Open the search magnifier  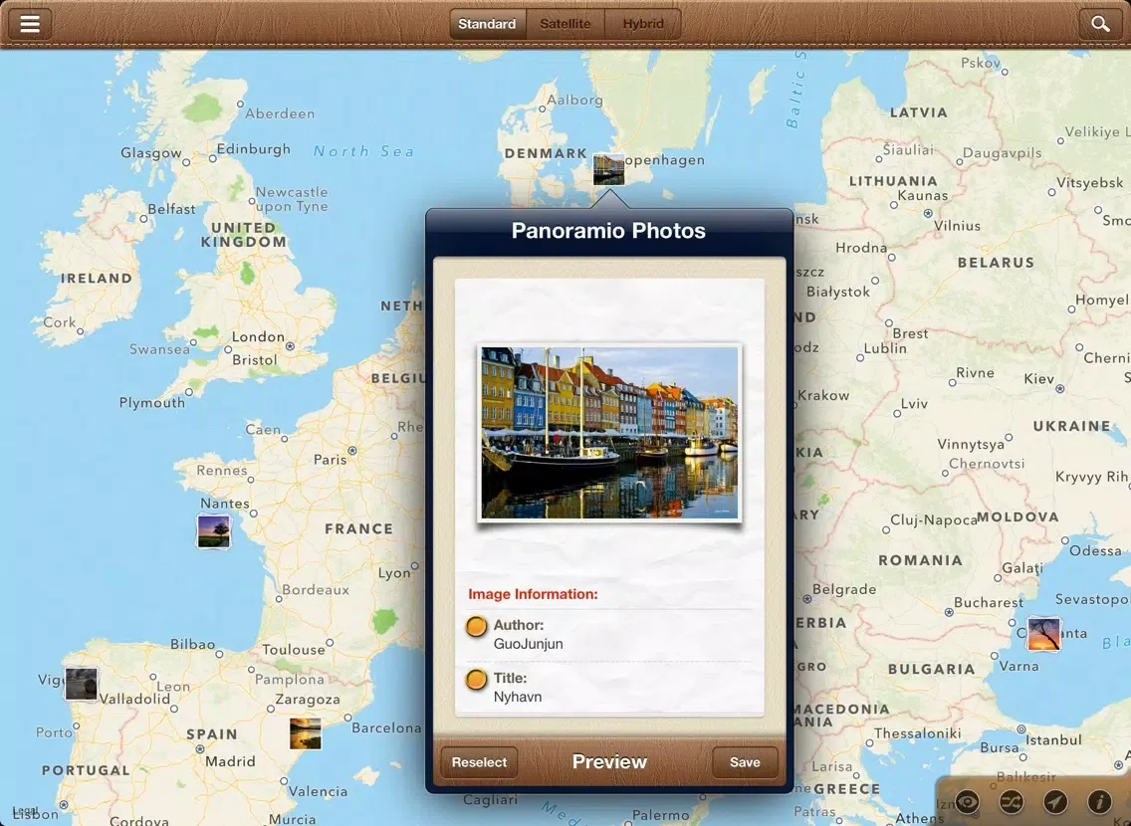click(x=1100, y=24)
